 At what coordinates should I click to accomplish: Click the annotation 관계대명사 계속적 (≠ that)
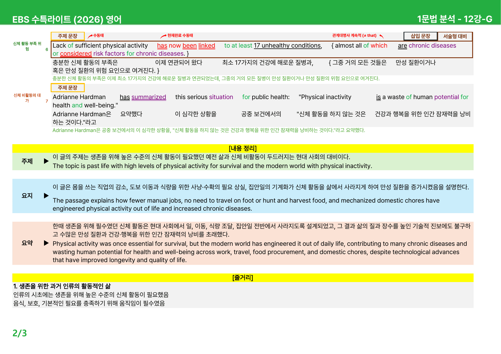click(x=354, y=35)
